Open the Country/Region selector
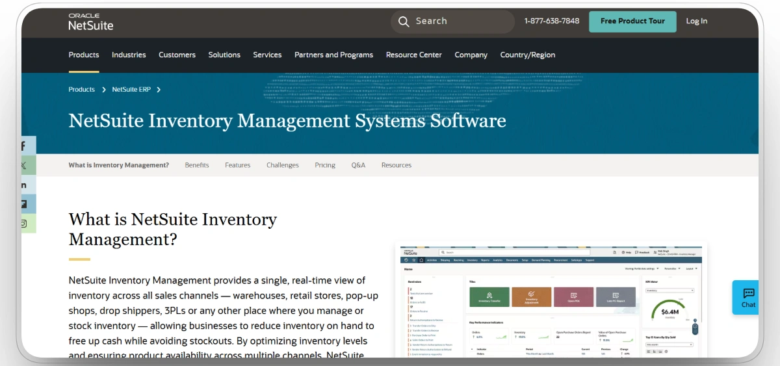Image resolution: width=780 pixels, height=366 pixels. pyautogui.click(x=528, y=55)
